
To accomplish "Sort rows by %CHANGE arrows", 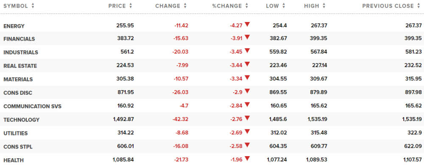I will tap(247, 5).
